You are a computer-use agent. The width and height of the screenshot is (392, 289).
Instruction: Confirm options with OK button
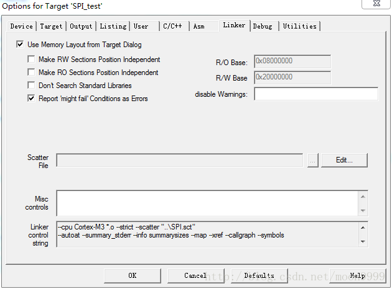click(x=133, y=275)
